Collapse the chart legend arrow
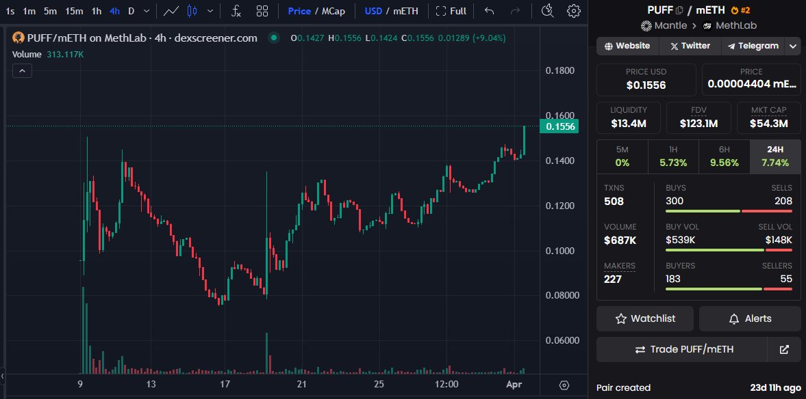The width and height of the screenshot is (806, 399). [x=22, y=71]
